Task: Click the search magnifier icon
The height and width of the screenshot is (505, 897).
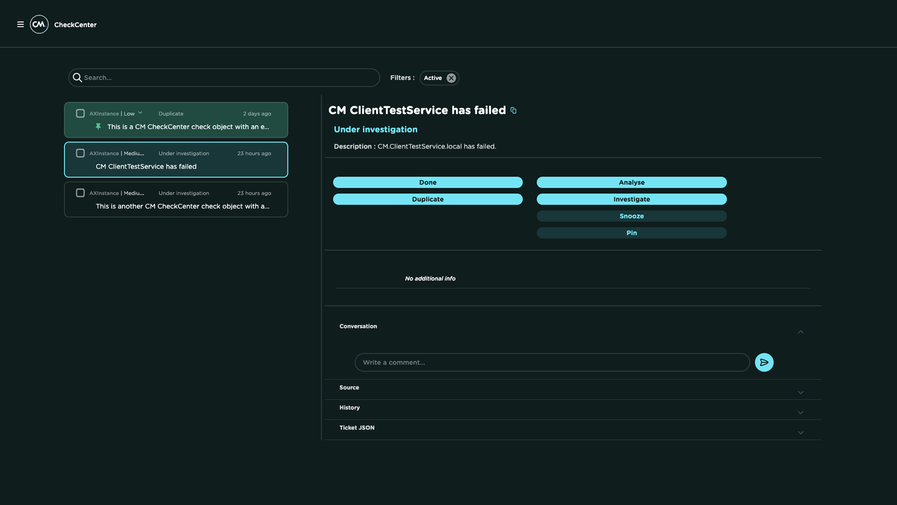Action: tap(78, 78)
